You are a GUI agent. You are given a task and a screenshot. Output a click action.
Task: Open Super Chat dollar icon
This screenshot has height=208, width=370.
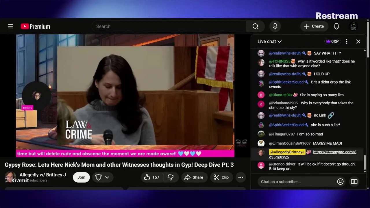point(354,181)
